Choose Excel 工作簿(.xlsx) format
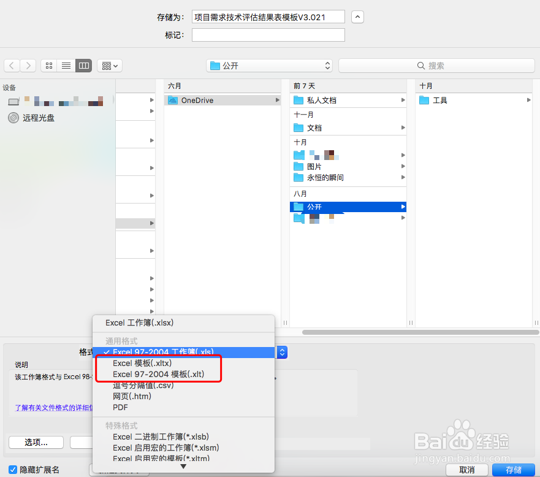The width and height of the screenshot is (540, 477). coord(183,322)
